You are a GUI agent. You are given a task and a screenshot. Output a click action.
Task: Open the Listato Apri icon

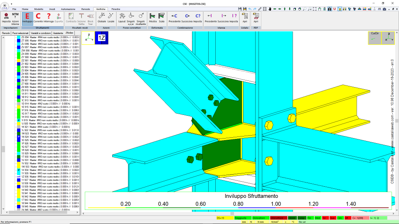coord(245,18)
